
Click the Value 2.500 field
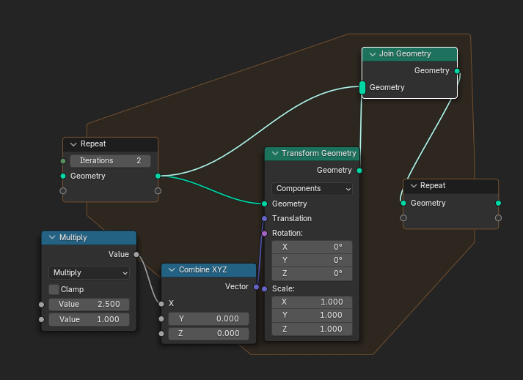pyautogui.click(x=89, y=304)
